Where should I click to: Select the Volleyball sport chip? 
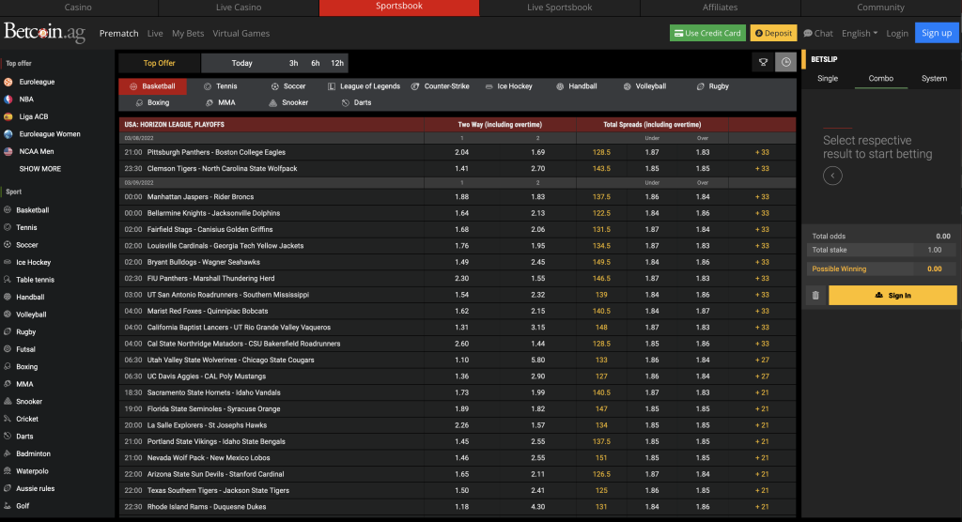[x=644, y=86]
